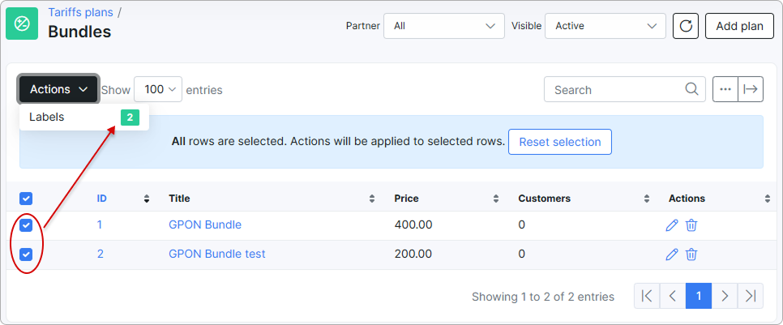Click the price 200.00 cell
Image resolution: width=783 pixels, height=325 pixels.
pyautogui.click(x=413, y=254)
